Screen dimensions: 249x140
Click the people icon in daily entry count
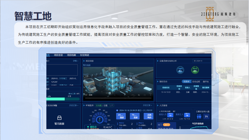pos(199,117)
